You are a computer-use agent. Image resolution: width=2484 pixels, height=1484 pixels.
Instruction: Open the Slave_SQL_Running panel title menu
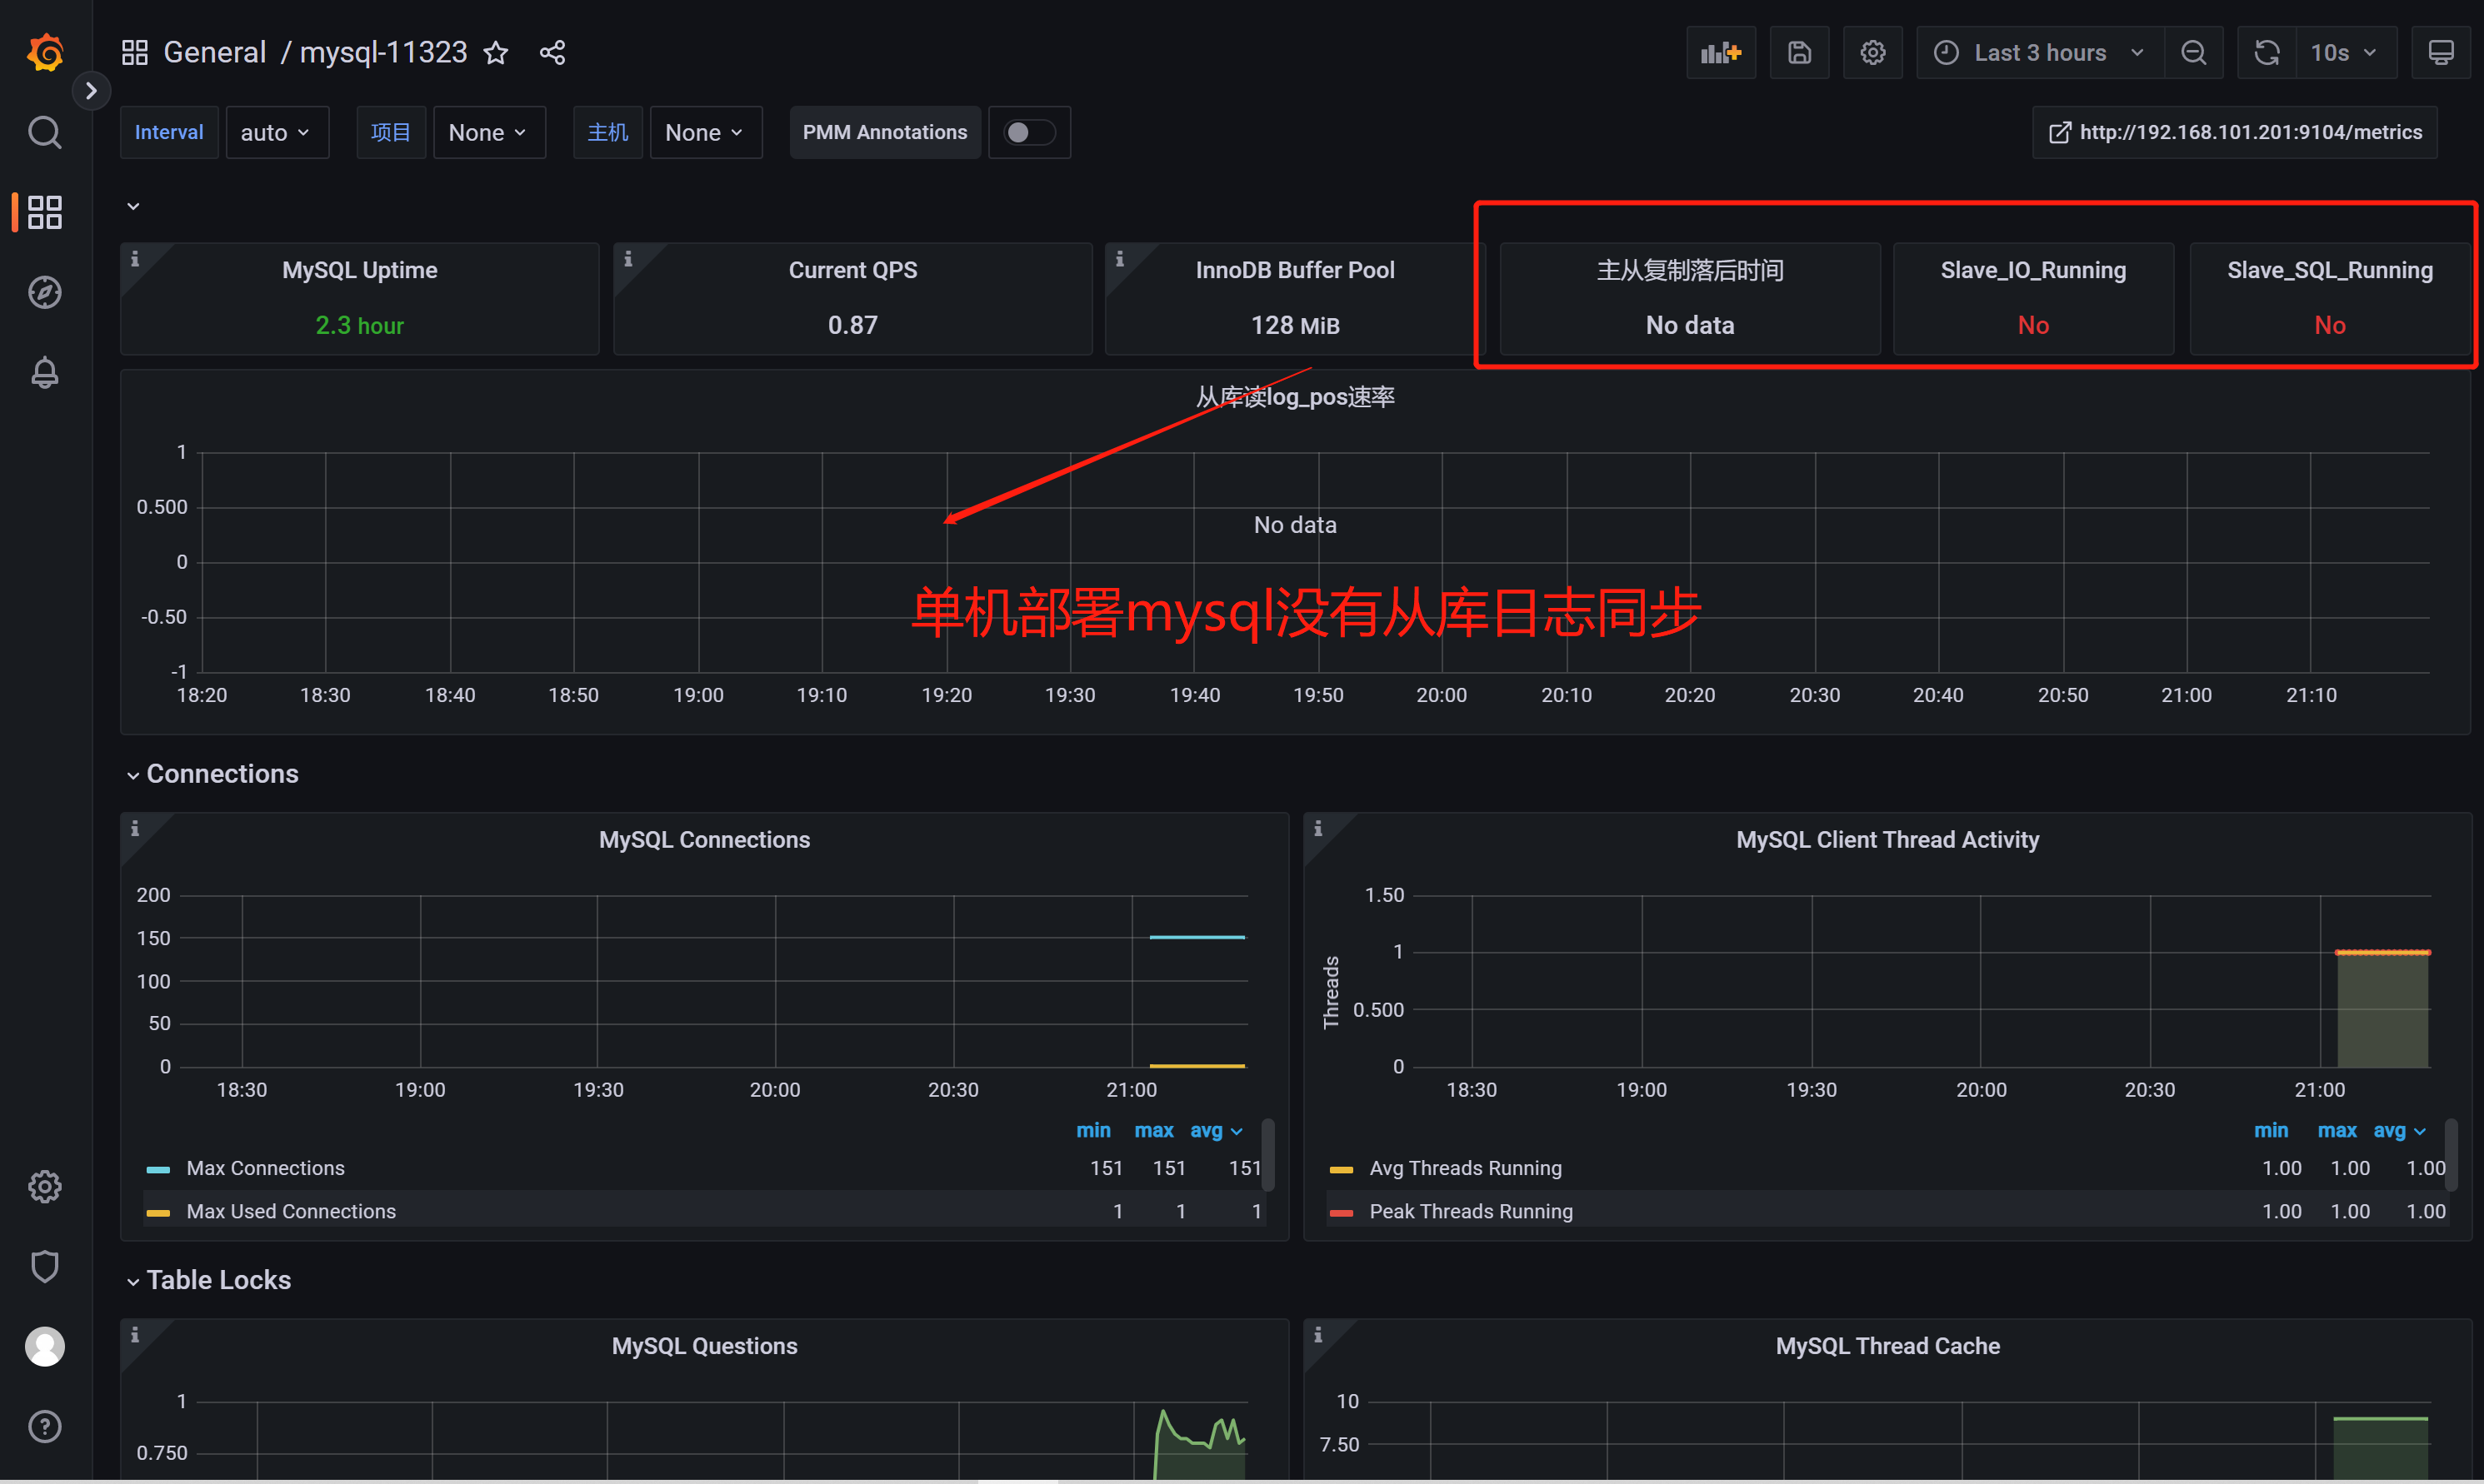[2330, 270]
